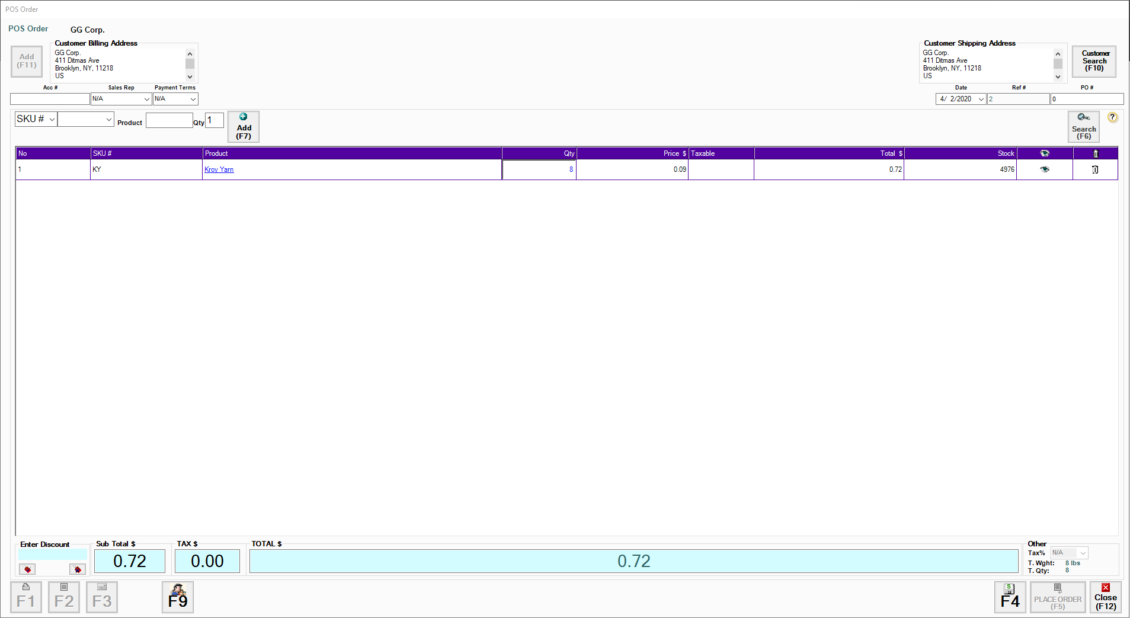The width and height of the screenshot is (1130, 618).
Task: Click the yellow help question mark icon
Action: coord(1112,117)
